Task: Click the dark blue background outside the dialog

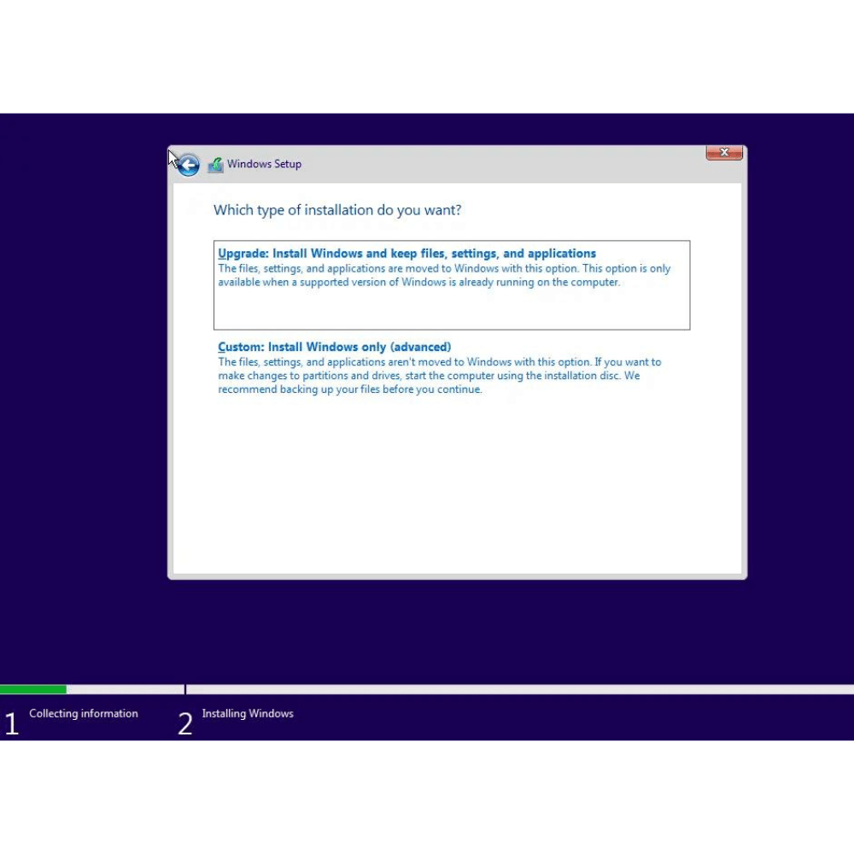Action: coord(85,384)
